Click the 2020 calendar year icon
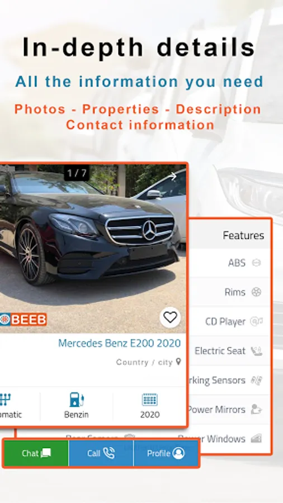 (x=149, y=400)
